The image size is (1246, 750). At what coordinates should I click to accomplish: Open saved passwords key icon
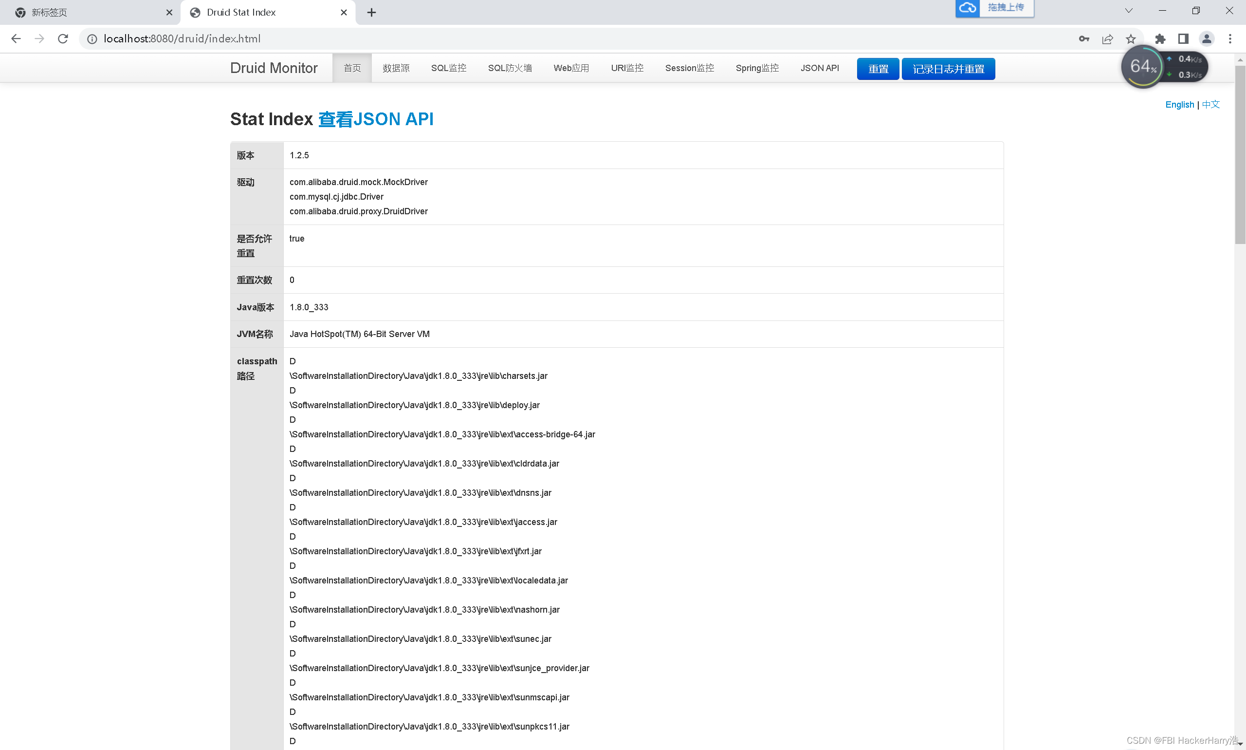tap(1084, 39)
